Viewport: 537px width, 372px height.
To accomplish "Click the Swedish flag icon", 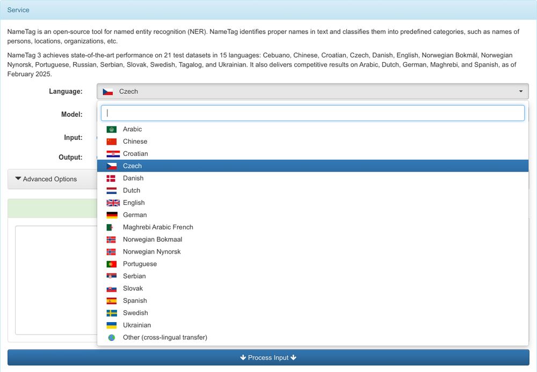I will point(112,313).
